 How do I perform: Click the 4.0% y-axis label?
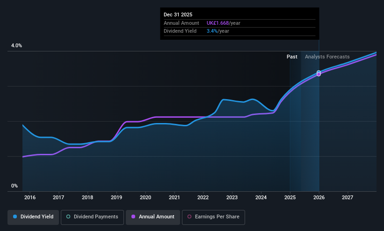(16, 45)
